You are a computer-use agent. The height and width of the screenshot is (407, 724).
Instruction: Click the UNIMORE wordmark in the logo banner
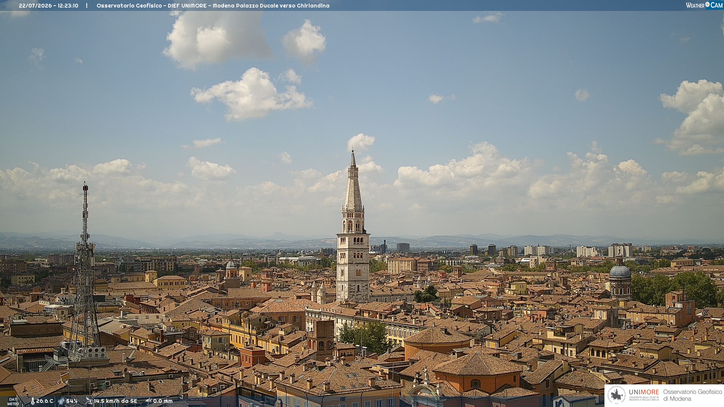coord(644,392)
